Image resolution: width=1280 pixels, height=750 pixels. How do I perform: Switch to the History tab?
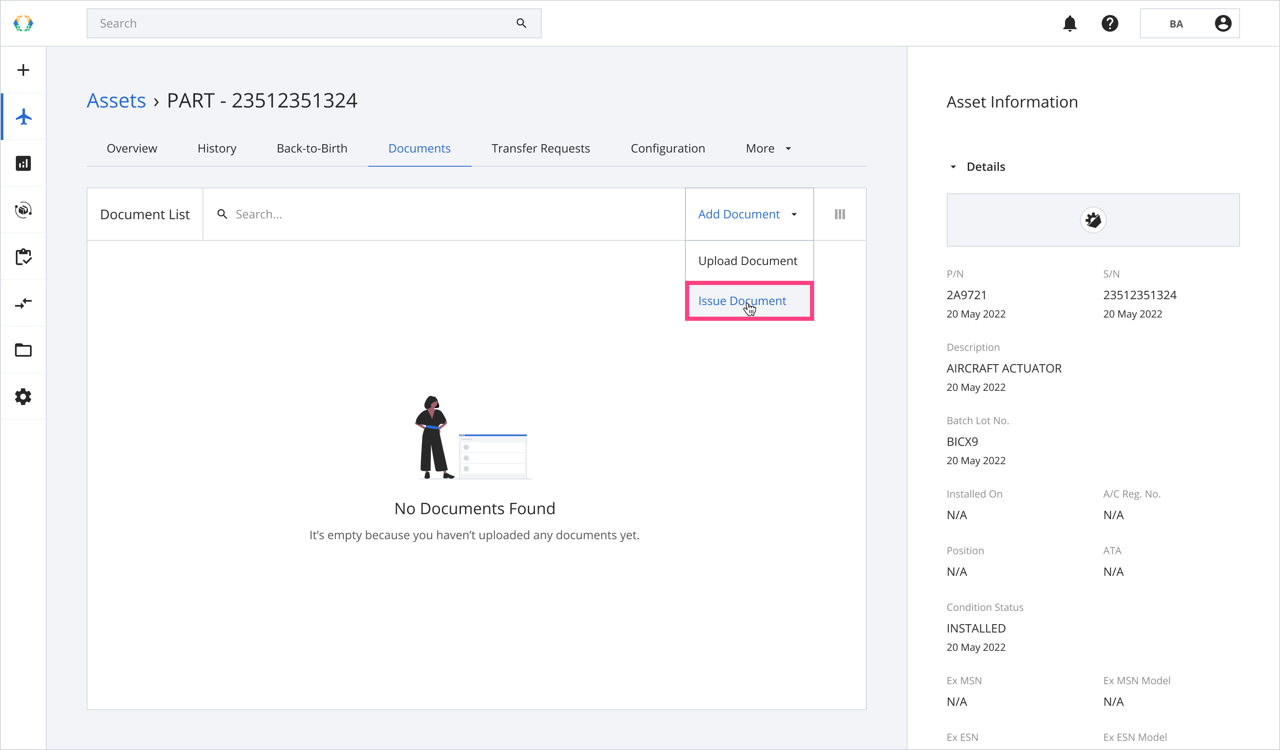pyautogui.click(x=217, y=148)
